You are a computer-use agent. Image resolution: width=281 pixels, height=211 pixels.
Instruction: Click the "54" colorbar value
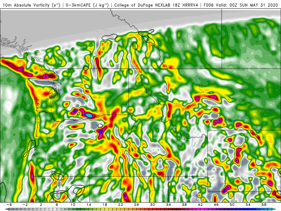pyautogui.click(x=248, y=205)
